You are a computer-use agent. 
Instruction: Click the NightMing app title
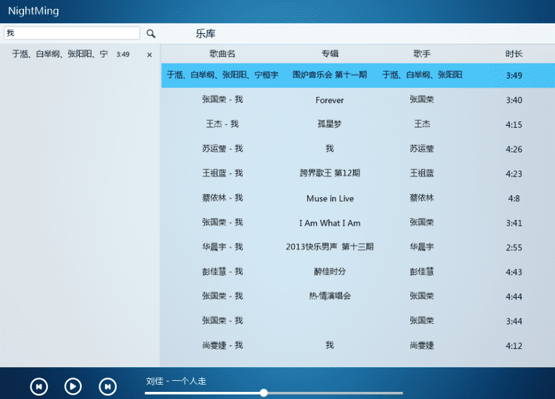(x=33, y=11)
